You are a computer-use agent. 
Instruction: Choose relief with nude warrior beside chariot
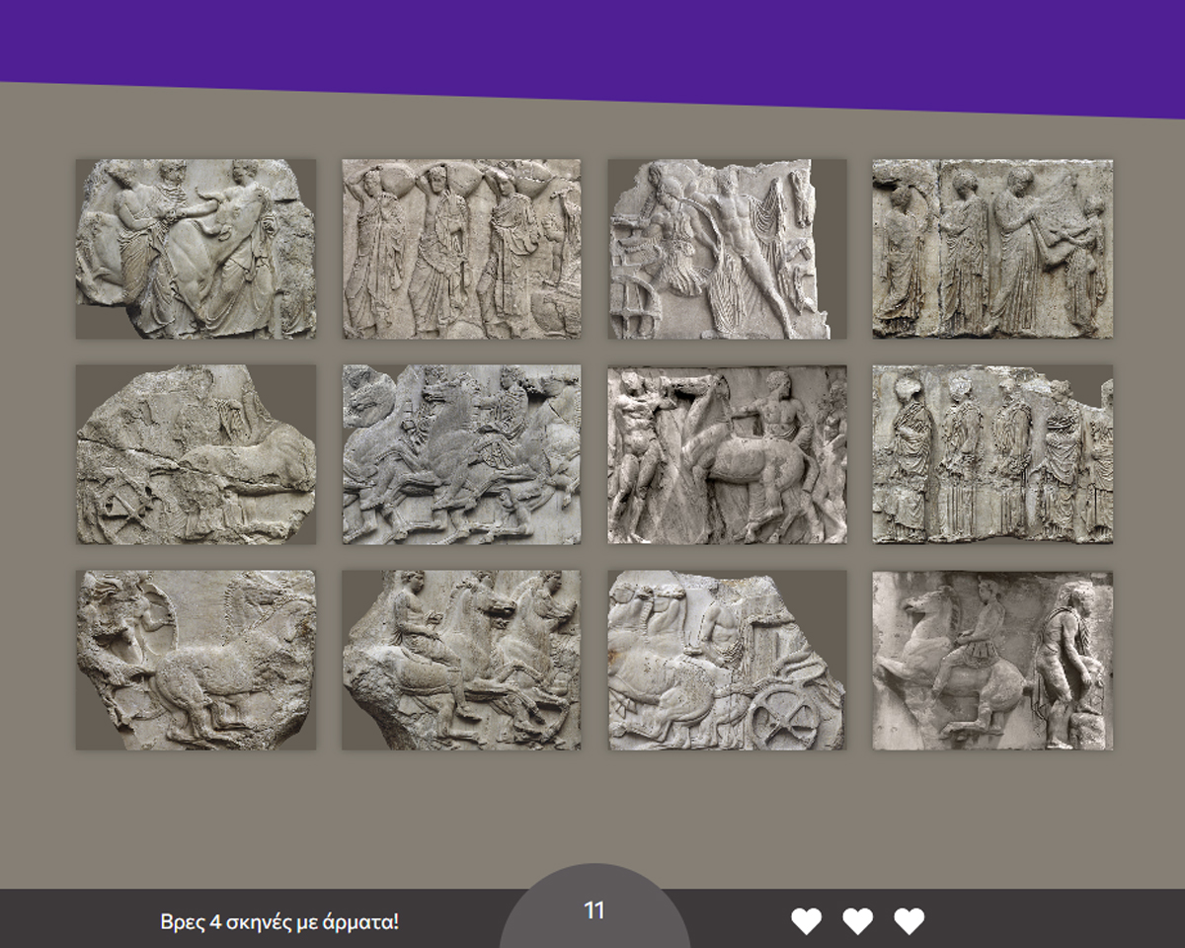click(x=727, y=249)
